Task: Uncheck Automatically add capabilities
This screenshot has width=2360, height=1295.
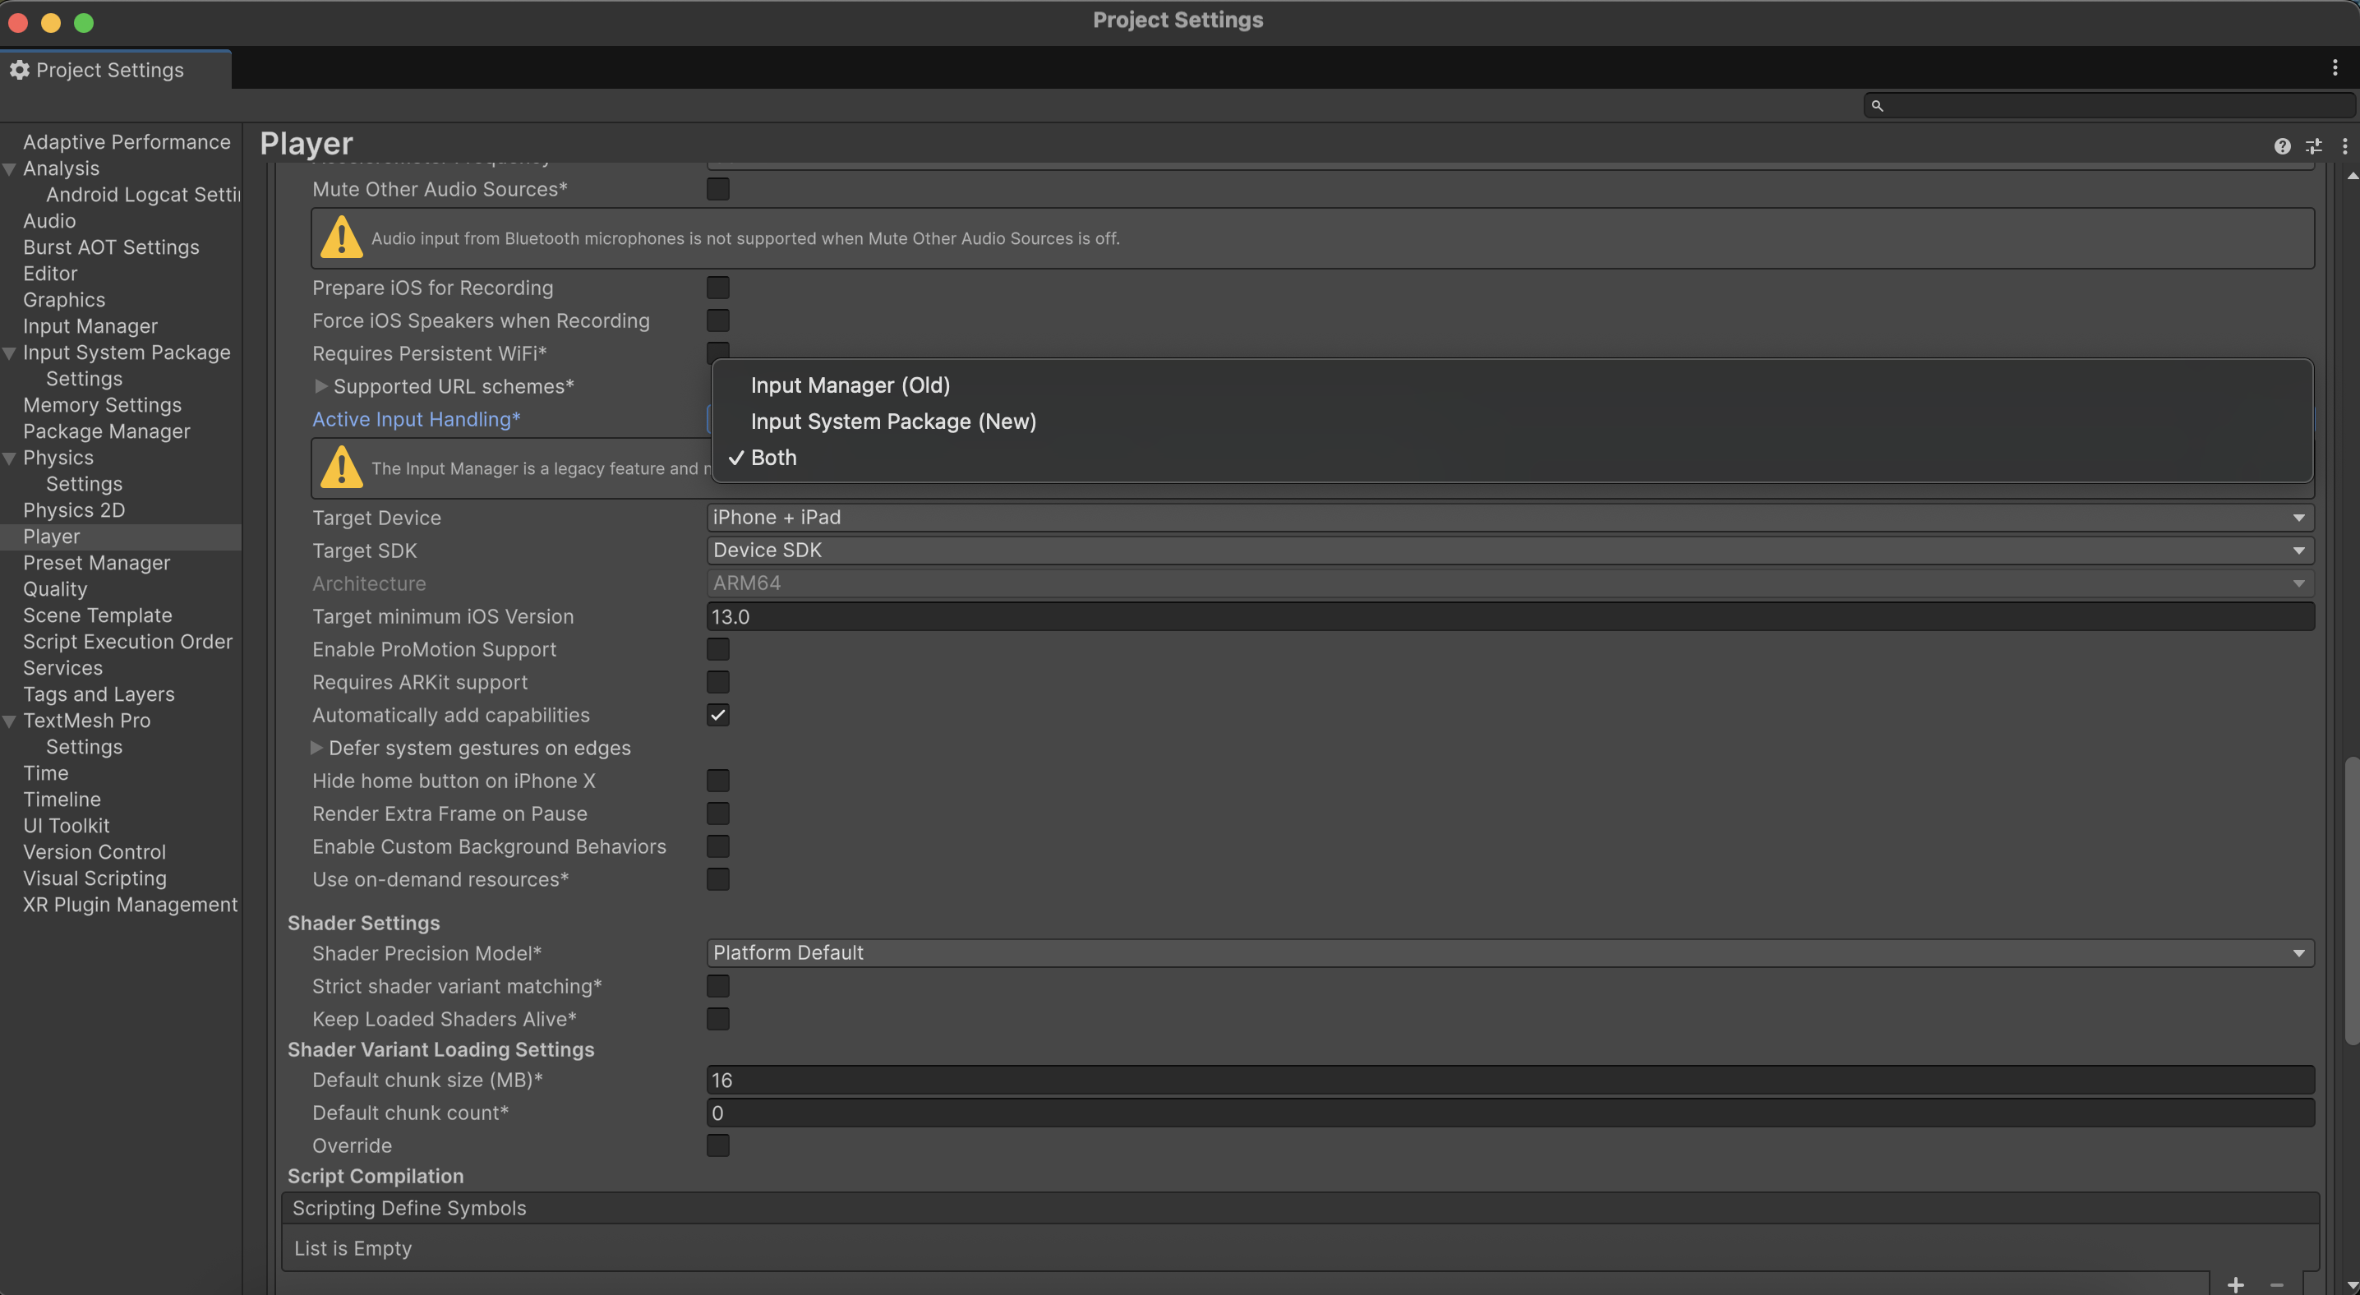Action: (718, 715)
